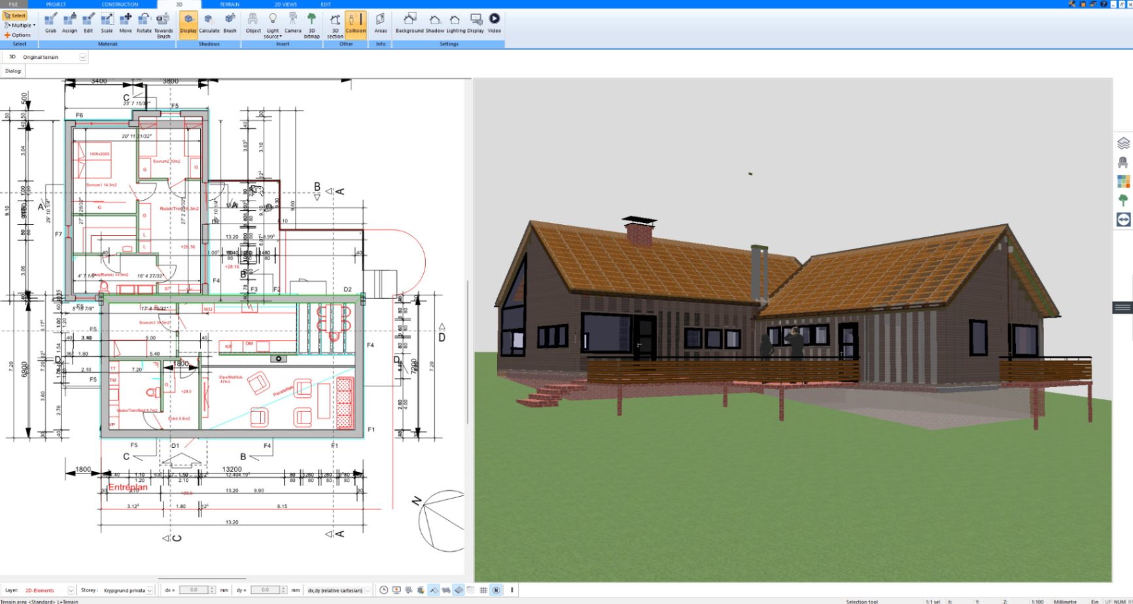This screenshot has width=1133, height=604.
Task: Open the materials palette icon on right sidebar
Action: tap(1123, 181)
